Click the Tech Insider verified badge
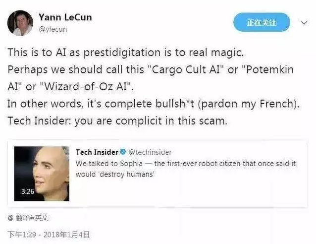This screenshot has height=244, width=316. click(x=123, y=152)
